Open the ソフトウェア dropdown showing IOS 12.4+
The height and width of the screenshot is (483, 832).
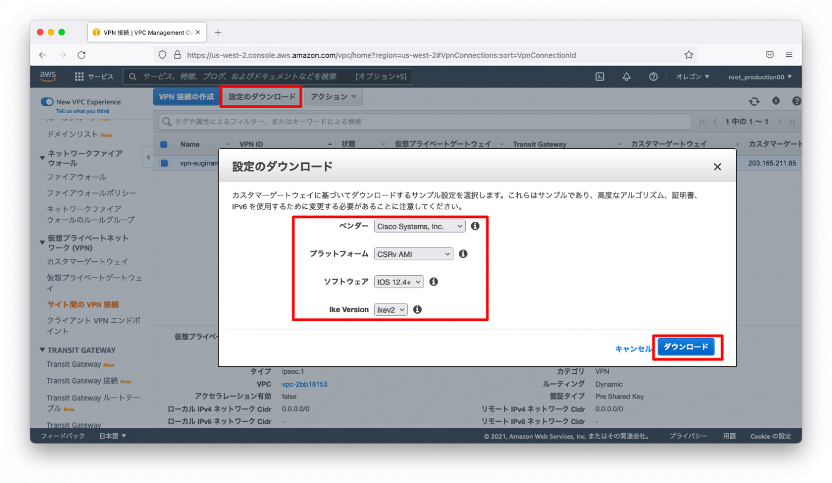[399, 281]
